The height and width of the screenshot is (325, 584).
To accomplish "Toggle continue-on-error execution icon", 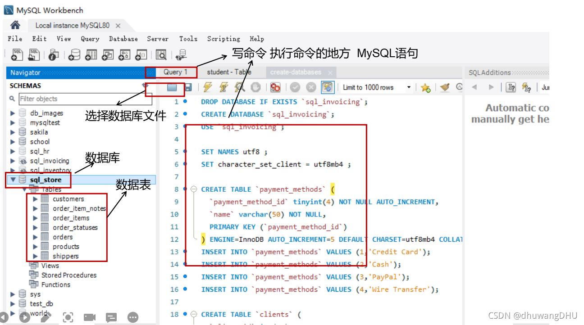I will coord(275,87).
